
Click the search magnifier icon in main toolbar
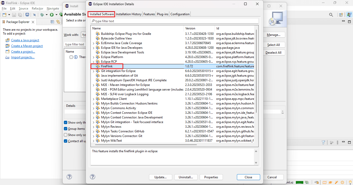click(x=331, y=15)
